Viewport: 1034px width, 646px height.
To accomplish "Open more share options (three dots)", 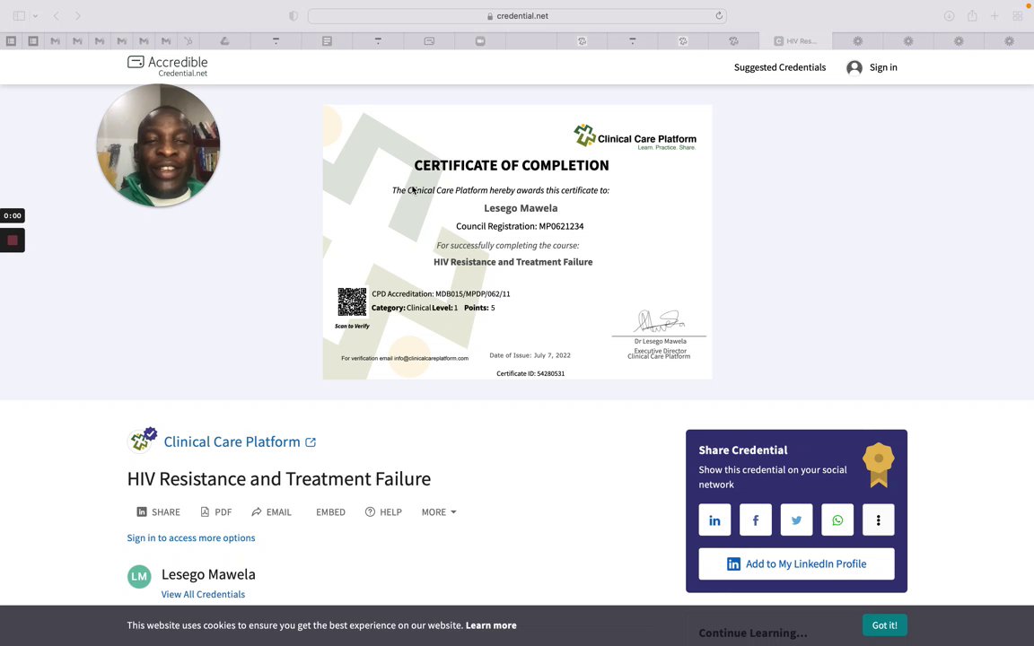I will point(878,520).
